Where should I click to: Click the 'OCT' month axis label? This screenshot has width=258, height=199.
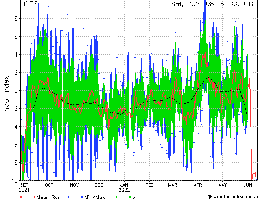pyautogui.click(x=49, y=185)
